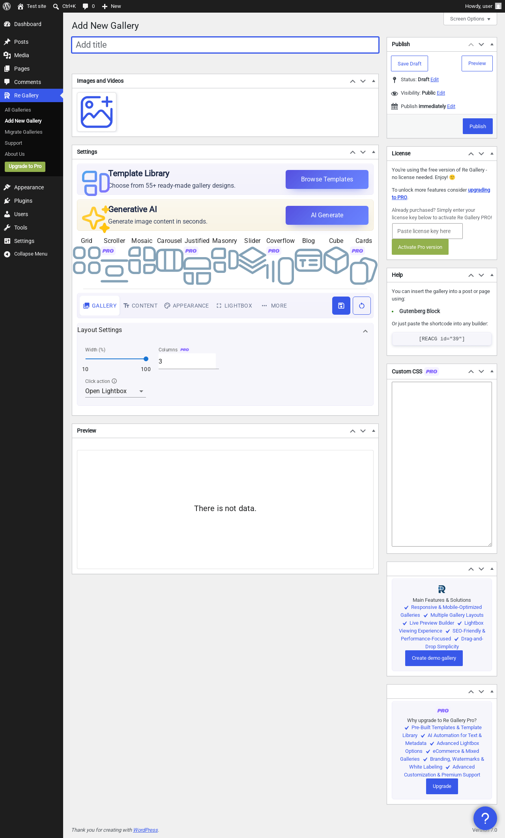Image resolution: width=505 pixels, height=838 pixels.
Task: Choose the Mosaic layout icon
Action: (142, 260)
